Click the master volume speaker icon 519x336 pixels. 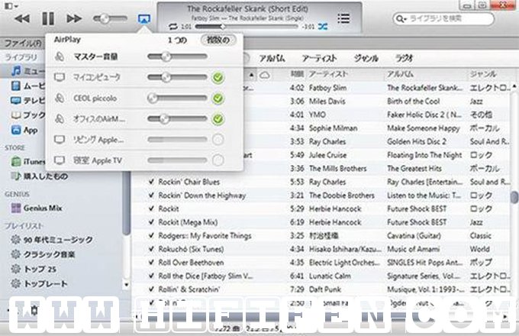point(60,57)
